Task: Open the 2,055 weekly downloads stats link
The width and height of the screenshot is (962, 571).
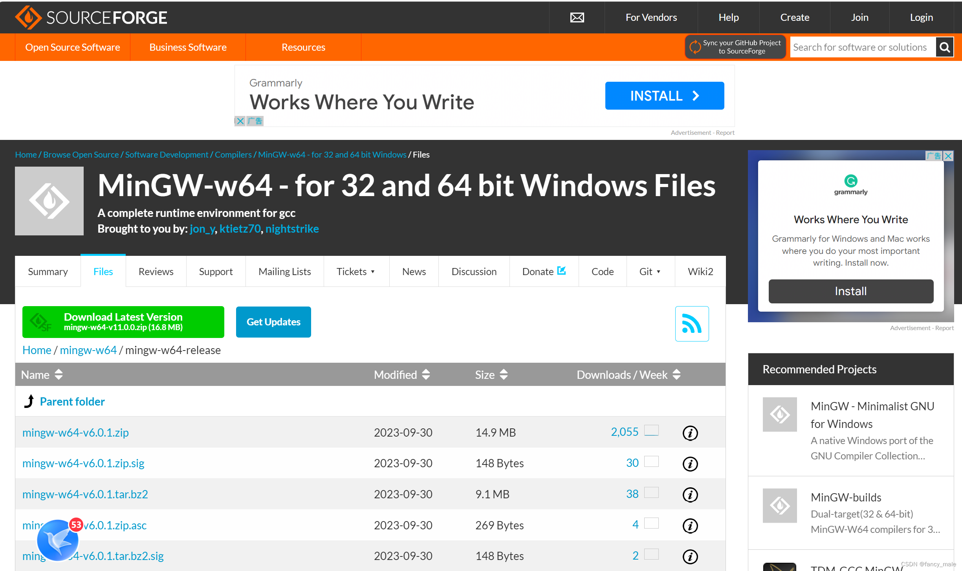Action: [625, 432]
